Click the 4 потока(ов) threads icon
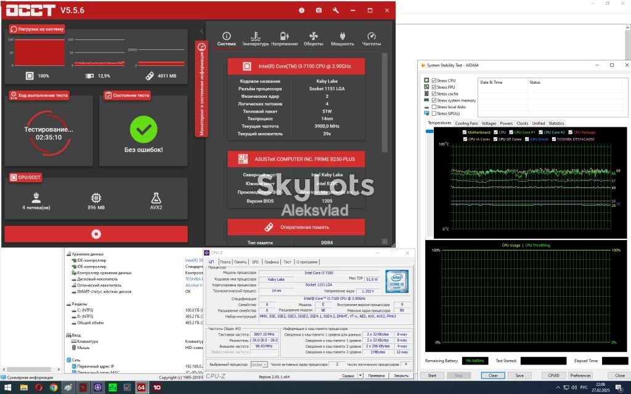 pos(36,198)
